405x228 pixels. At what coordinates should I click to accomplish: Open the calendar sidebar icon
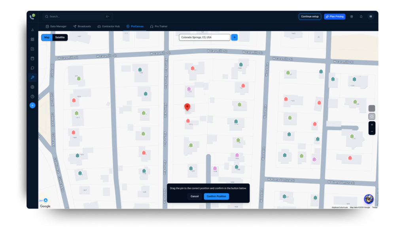click(32, 59)
